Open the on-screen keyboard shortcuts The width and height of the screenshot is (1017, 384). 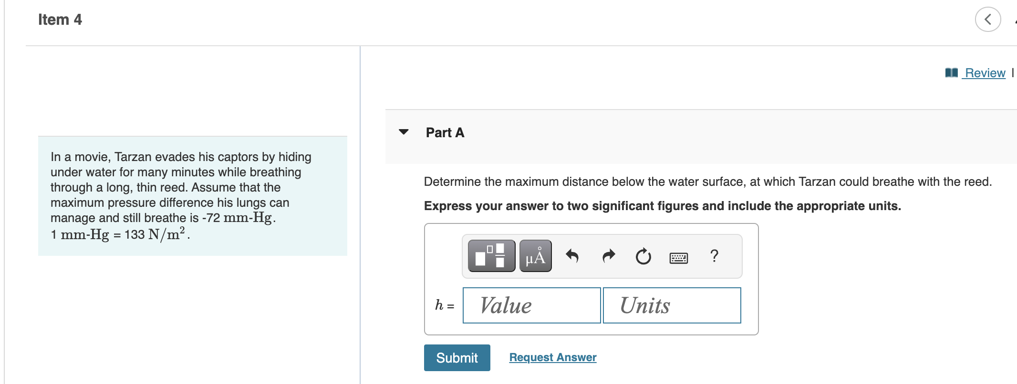pos(679,257)
